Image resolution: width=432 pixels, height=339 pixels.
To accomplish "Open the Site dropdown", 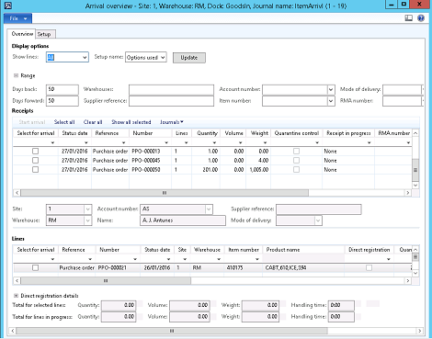I will point(87,209).
